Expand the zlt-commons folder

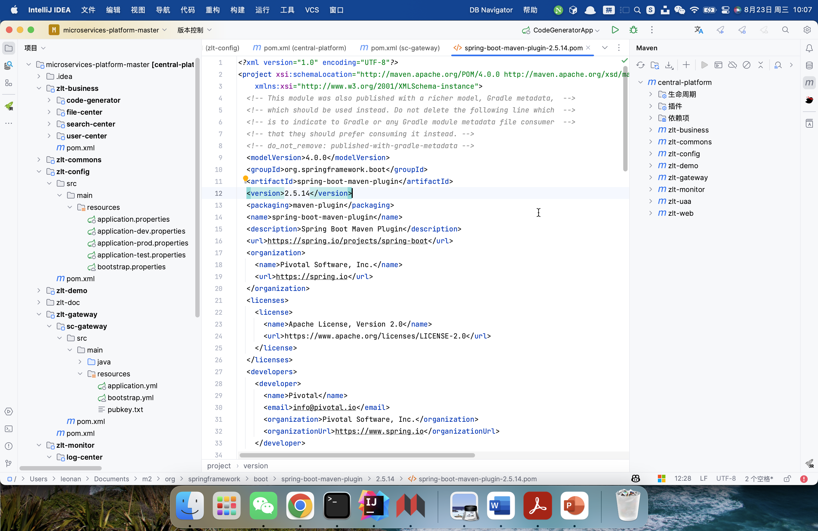tap(39, 160)
